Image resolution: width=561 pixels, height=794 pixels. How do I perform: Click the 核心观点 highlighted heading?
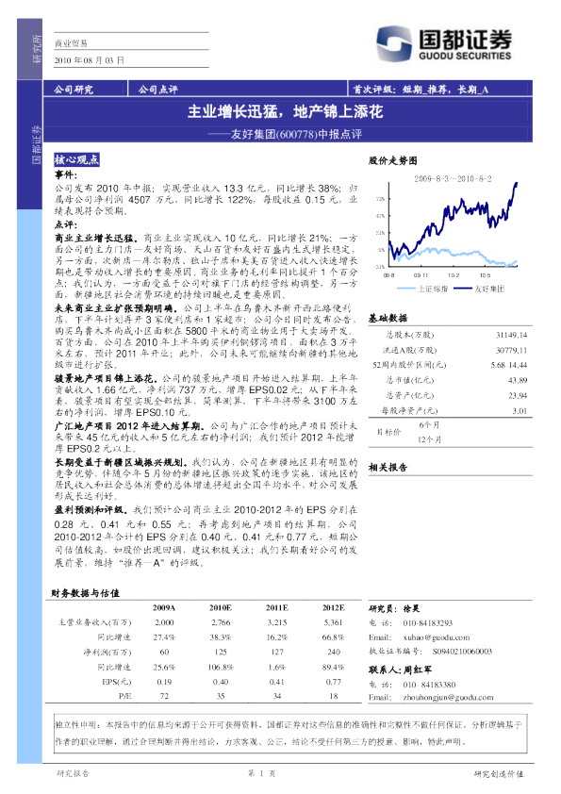(76, 159)
